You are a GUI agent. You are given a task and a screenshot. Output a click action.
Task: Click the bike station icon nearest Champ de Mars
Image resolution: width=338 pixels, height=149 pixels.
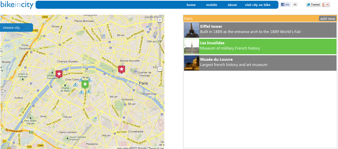click(x=75, y=85)
